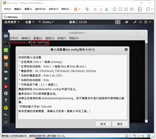156x139 pixels.
Task: Click 确定 button in im-config dialog
Action: tap(120, 124)
